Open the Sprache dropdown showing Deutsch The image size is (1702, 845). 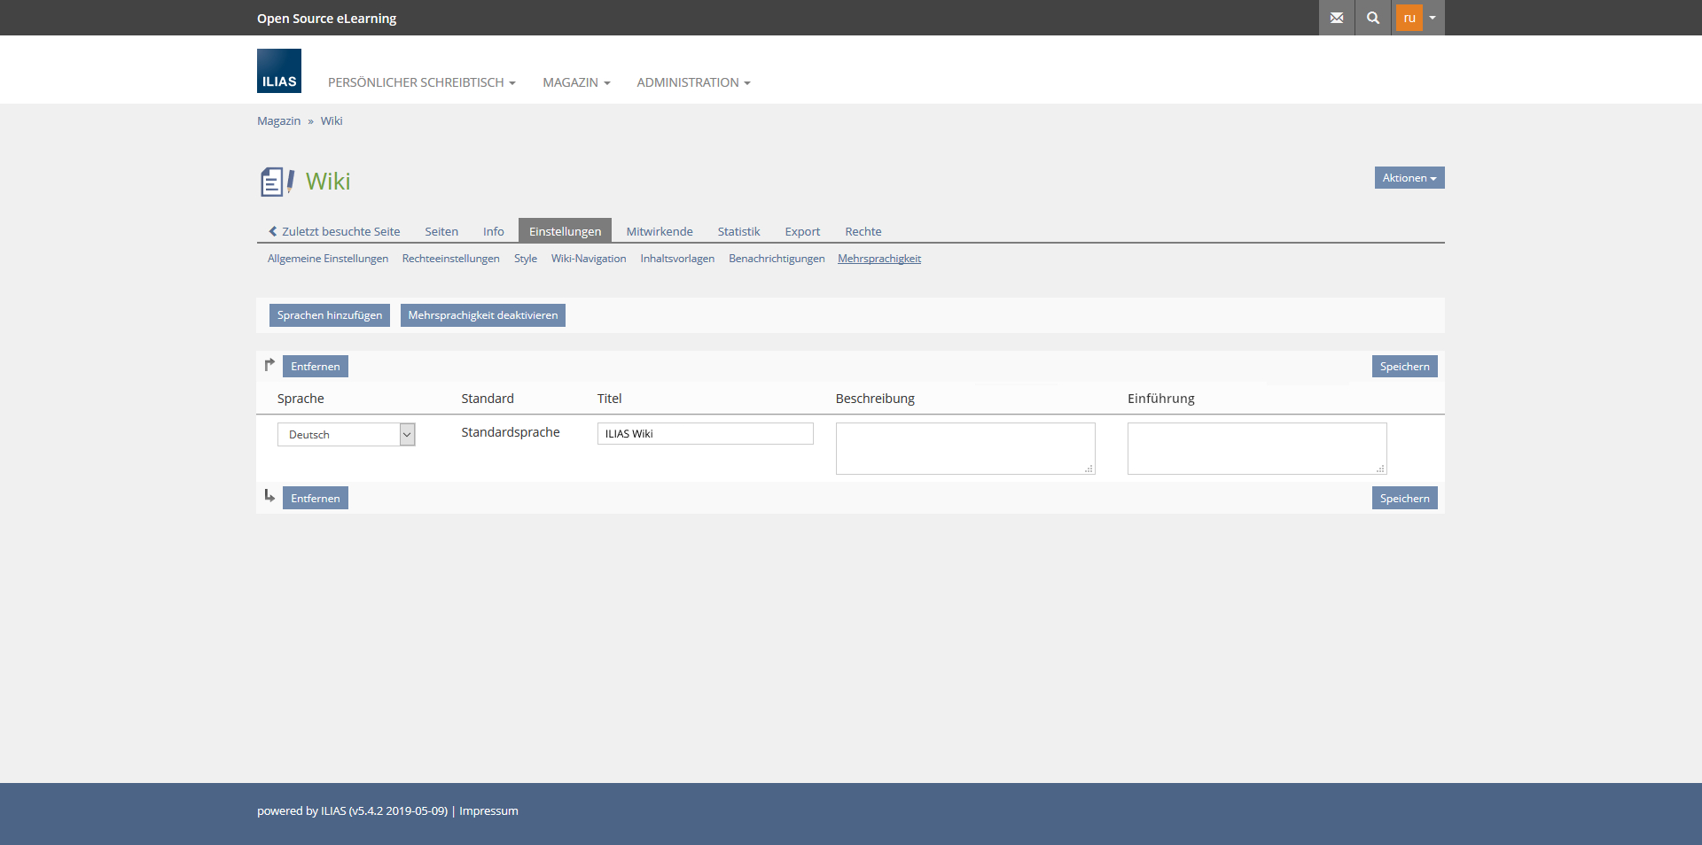347,434
